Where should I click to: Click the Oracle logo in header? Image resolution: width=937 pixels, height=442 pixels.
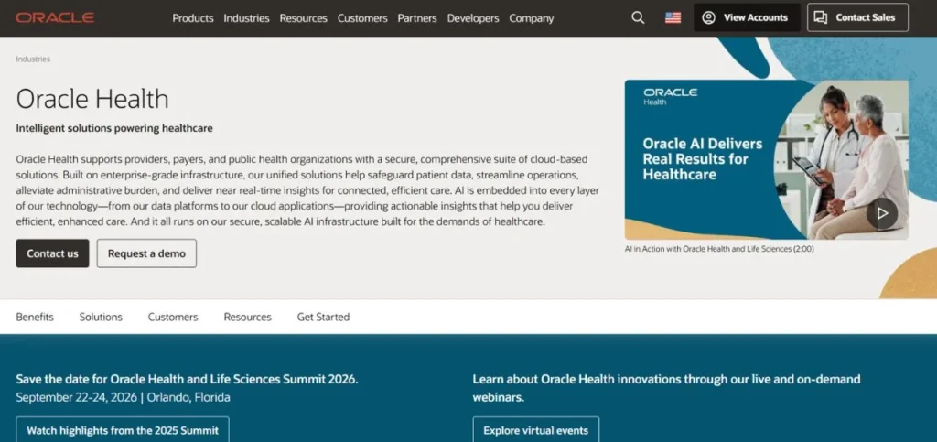(x=55, y=18)
